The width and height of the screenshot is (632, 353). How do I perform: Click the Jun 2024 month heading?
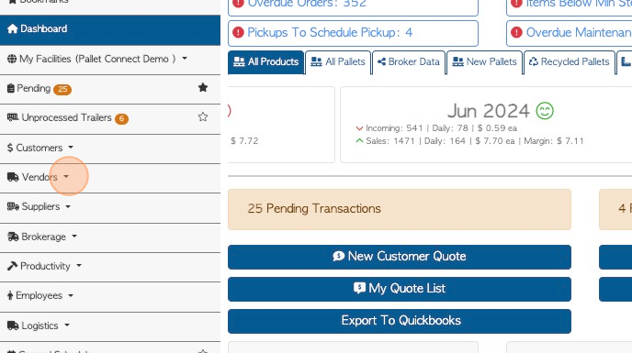[488, 111]
